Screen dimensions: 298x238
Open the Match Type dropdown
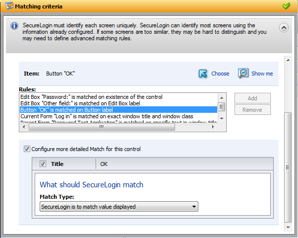pyautogui.click(x=194, y=207)
